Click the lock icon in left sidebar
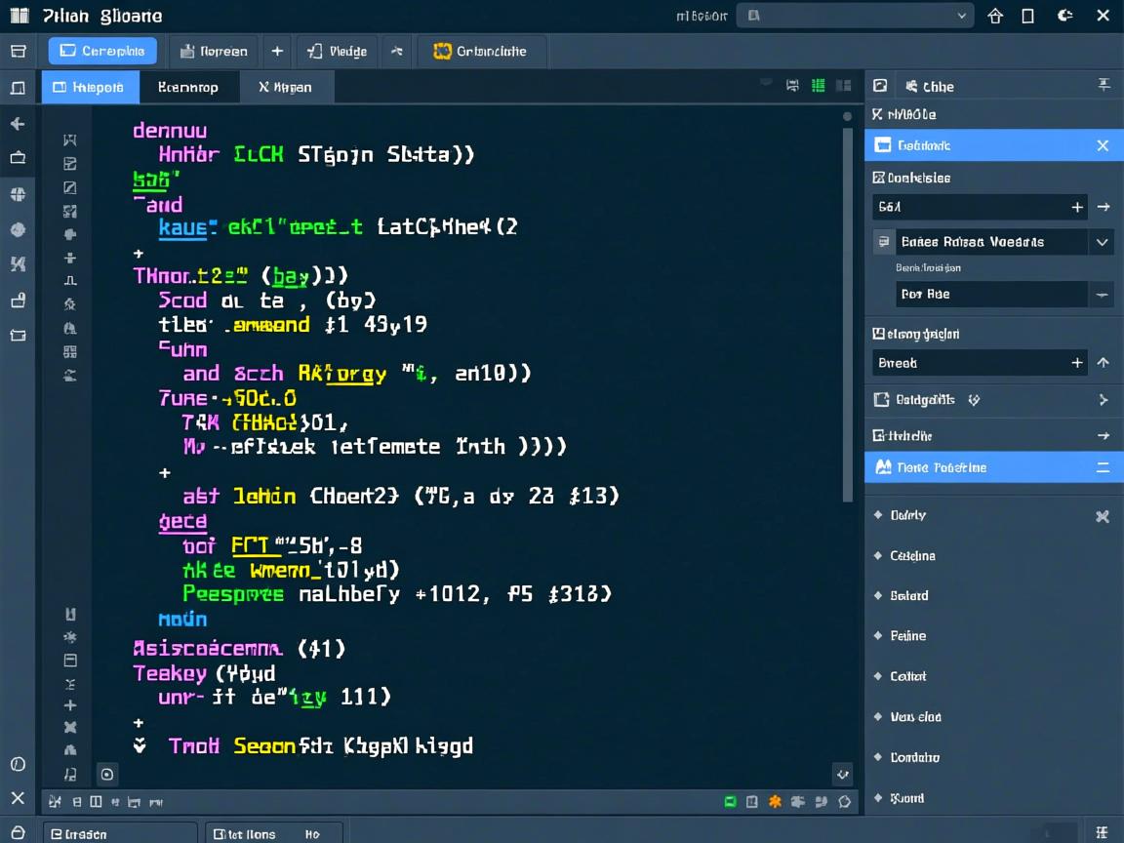Screen dimensions: 1124x843 click(18, 300)
